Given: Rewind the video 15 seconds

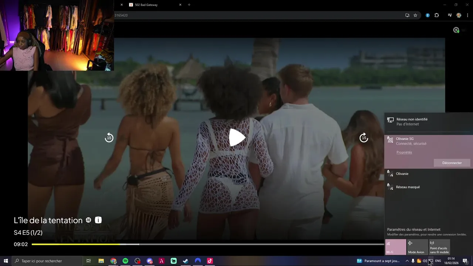Looking at the screenshot, I should pos(109,137).
